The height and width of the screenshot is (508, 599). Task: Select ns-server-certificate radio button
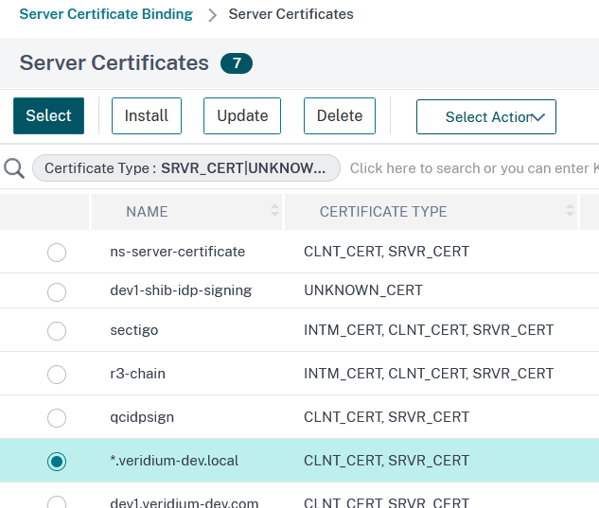coord(57,253)
